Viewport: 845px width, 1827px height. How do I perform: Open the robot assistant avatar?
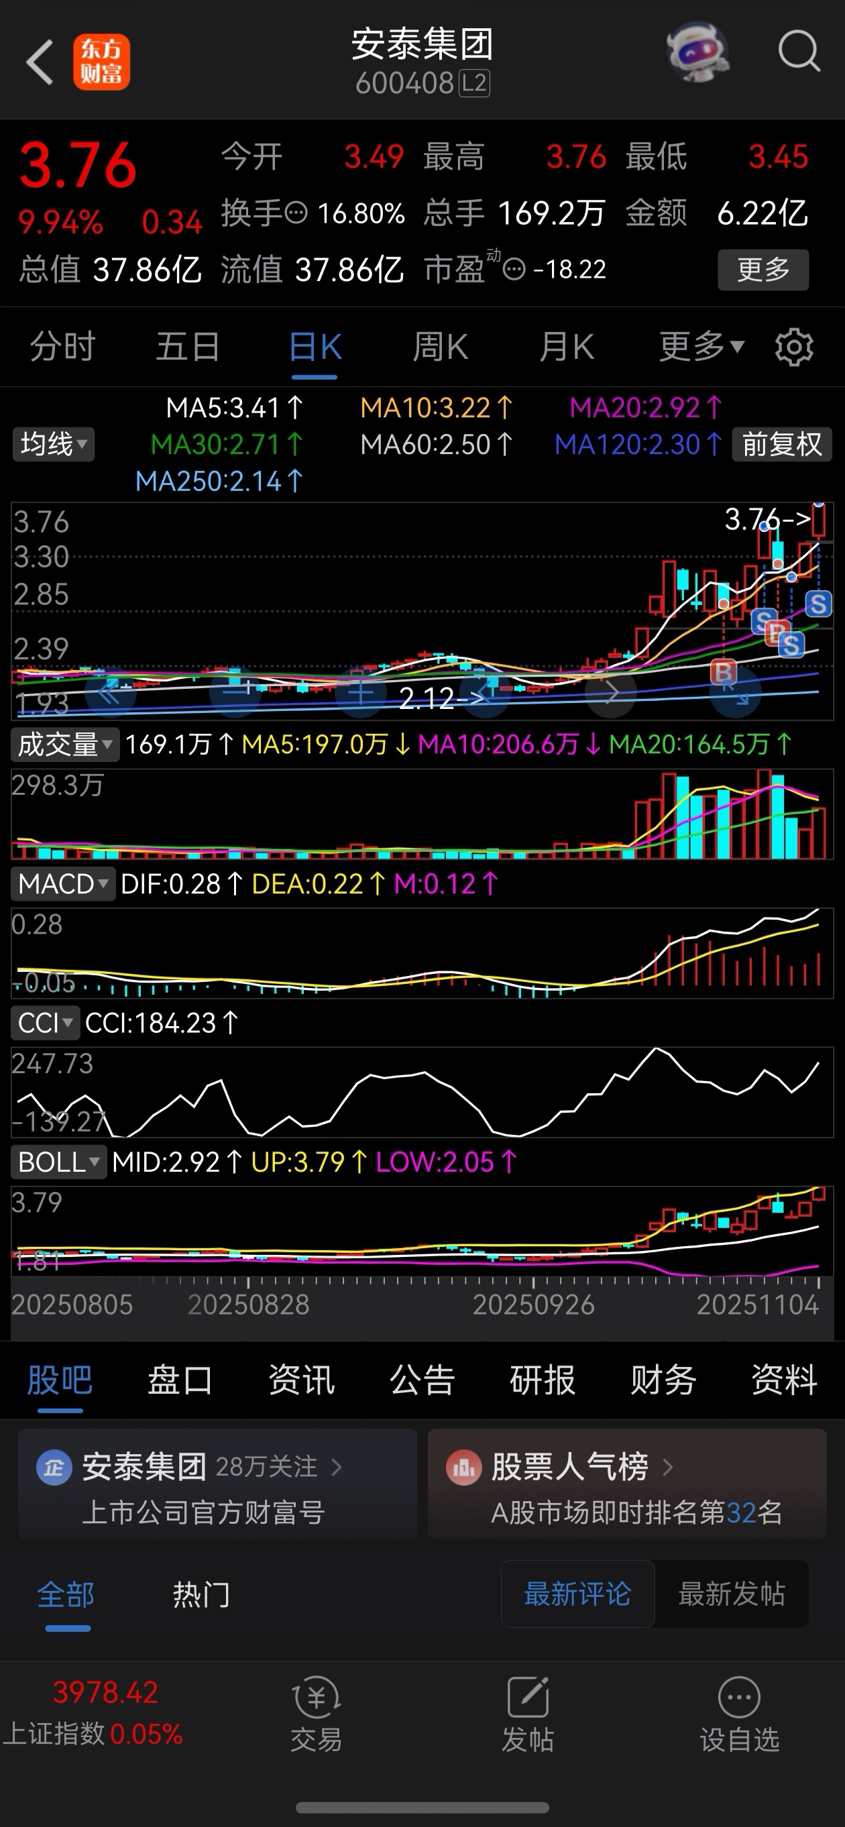pos(698,52)
